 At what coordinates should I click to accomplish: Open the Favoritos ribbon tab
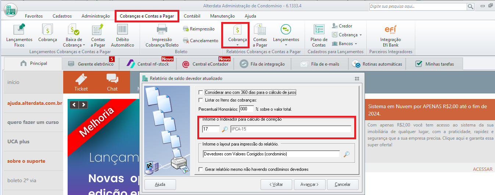pos(34,16)
